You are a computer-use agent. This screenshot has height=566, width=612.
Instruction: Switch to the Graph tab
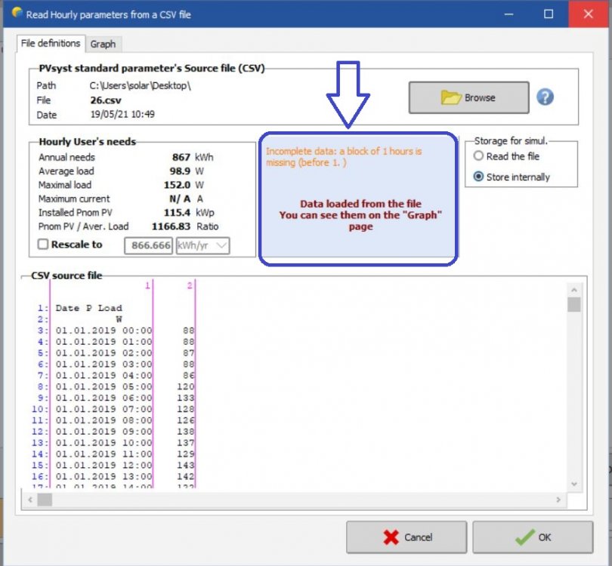[x=103, y=44]
